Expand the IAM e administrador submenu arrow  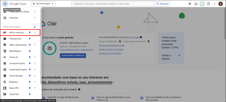(x=35, y=45)
